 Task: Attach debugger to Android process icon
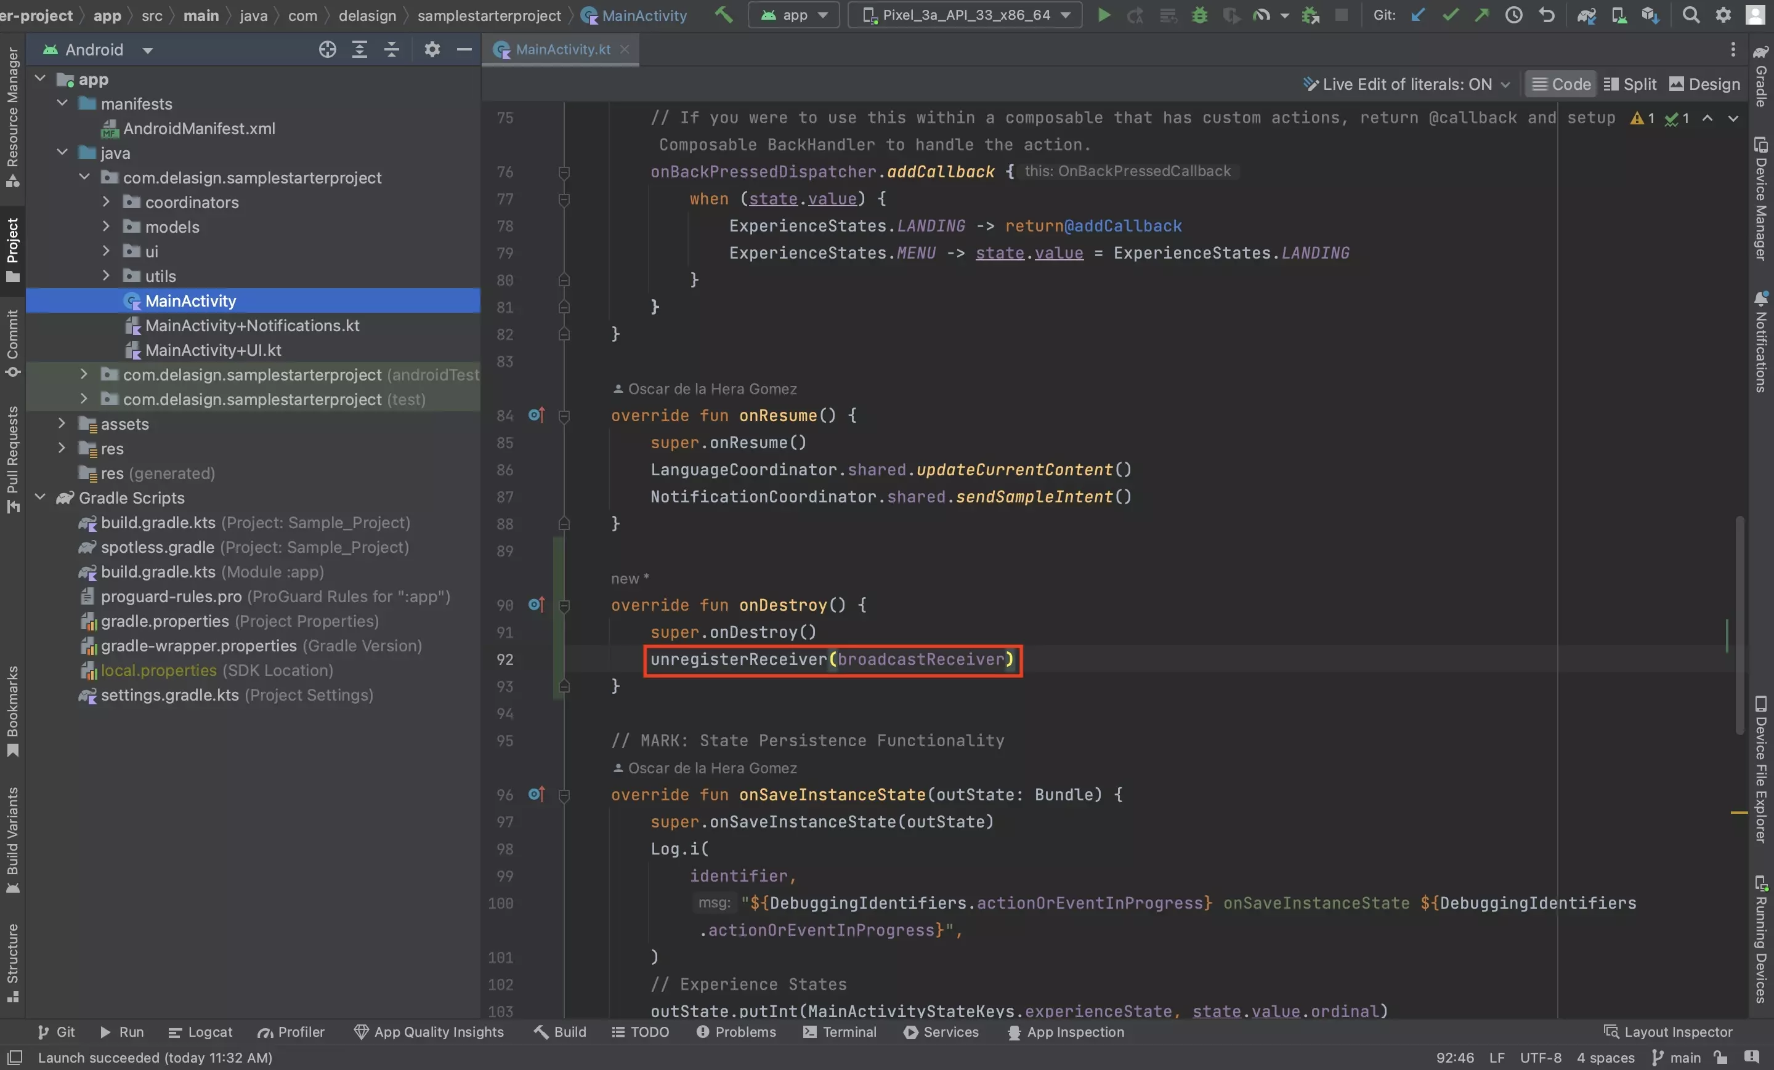pyautogui.click(x=1310, y=15)
